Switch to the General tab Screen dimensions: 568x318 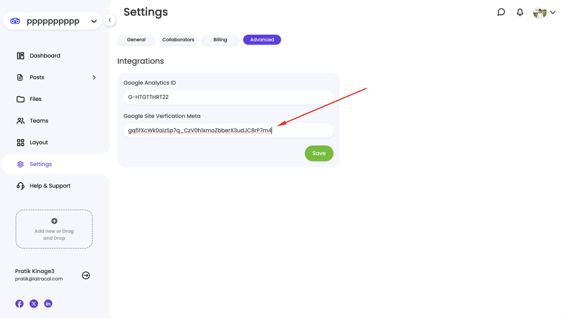pos(136,40)
